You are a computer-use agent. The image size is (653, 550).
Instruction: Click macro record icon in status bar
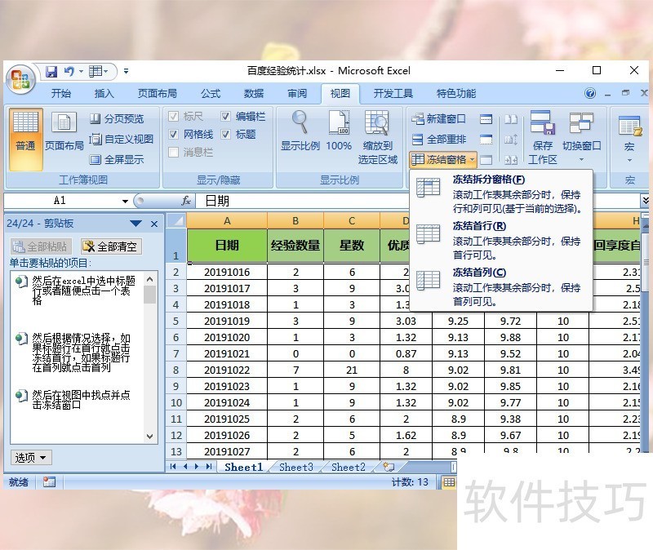tap(49, 482)
